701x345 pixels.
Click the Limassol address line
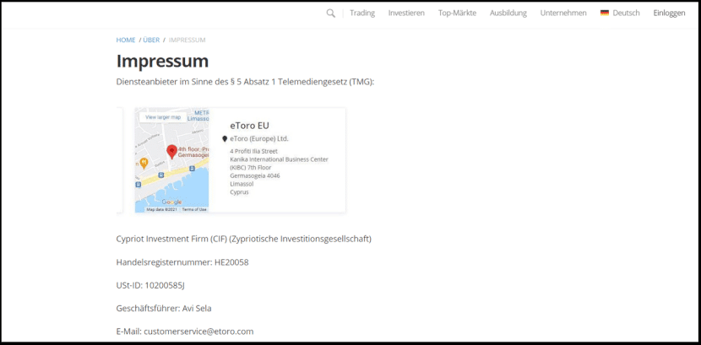coord(241,184)
